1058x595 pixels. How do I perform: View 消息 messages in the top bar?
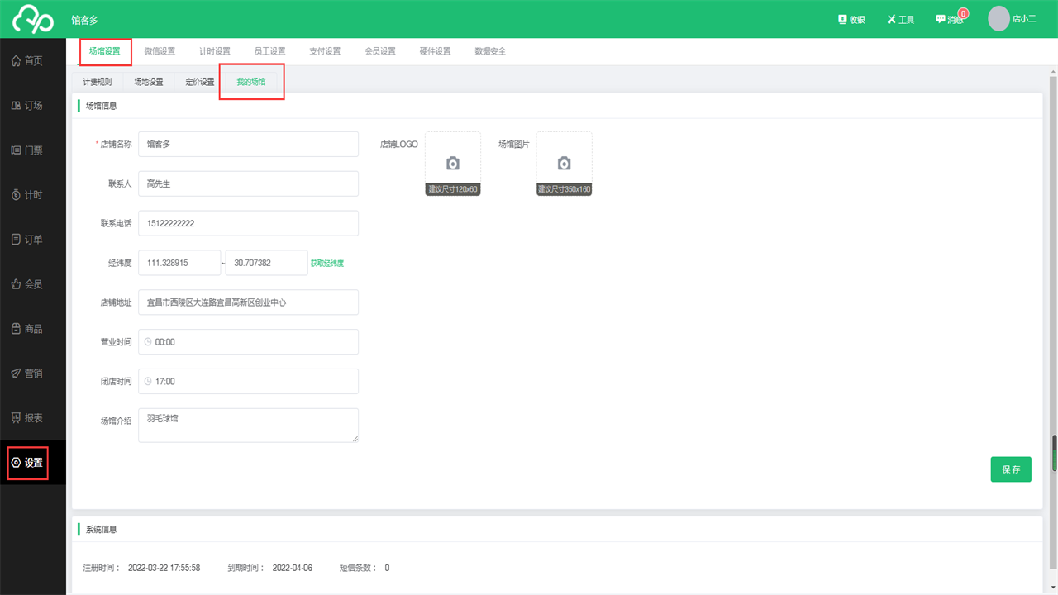(951, 19)
